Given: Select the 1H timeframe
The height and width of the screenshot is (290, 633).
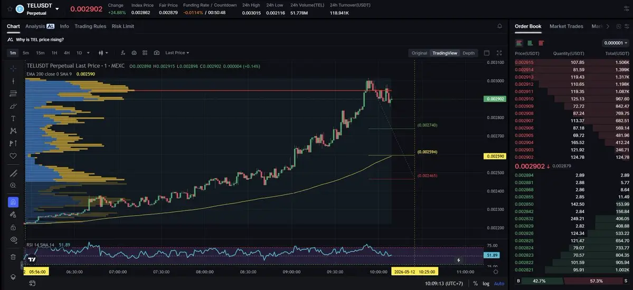Looking at the screenshot, I should 54,53.
